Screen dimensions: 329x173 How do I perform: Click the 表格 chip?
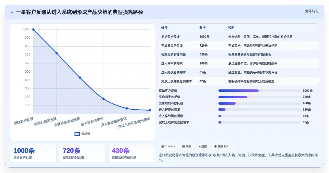point(187,146)
